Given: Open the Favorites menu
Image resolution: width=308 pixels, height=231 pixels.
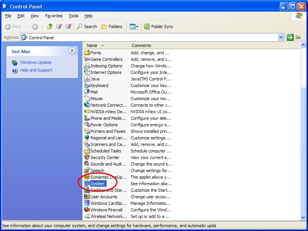Looking at the screenshot, I should point(54,16).
